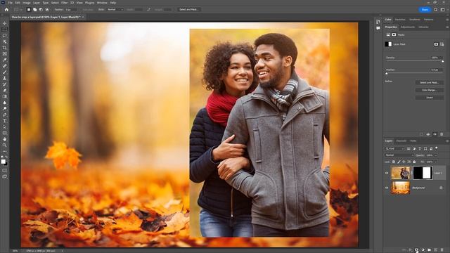Click the Color Range button

point(430,90)
